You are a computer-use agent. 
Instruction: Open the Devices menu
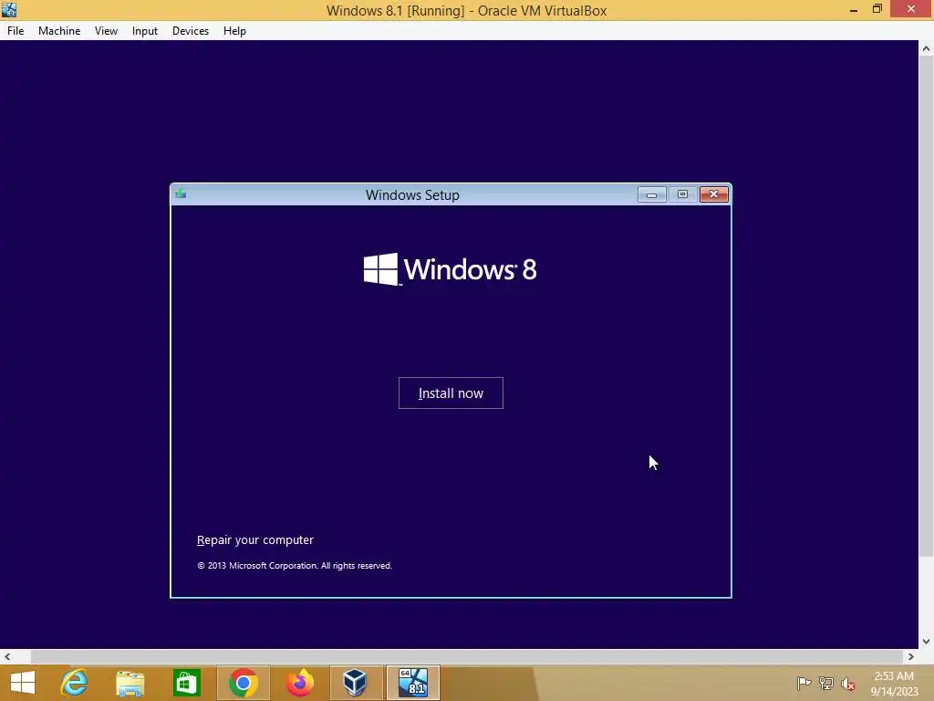click(191, 31)
